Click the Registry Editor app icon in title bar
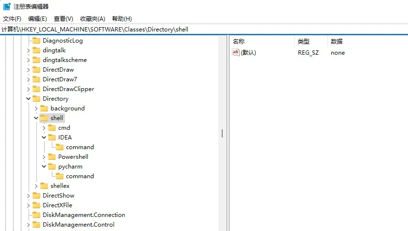The width and height of the screenshot is (408, 231). coord(7,6)
